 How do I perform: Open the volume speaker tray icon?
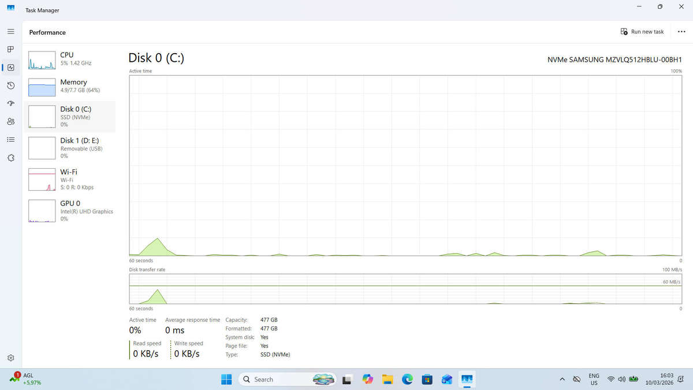[x=622, y=380]
